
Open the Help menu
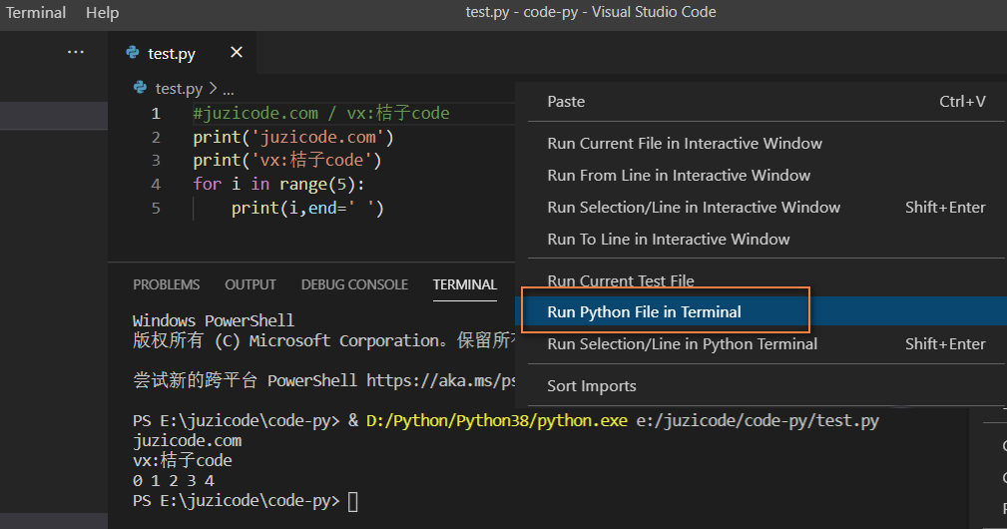pos(102,12)
